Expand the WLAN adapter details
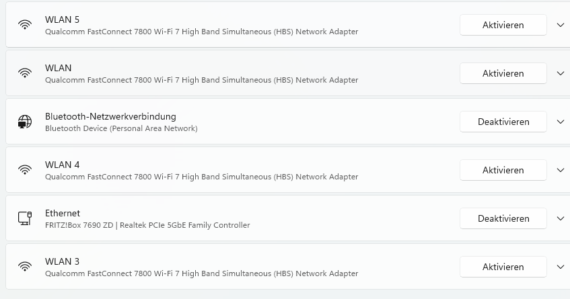 click(561, 73)
